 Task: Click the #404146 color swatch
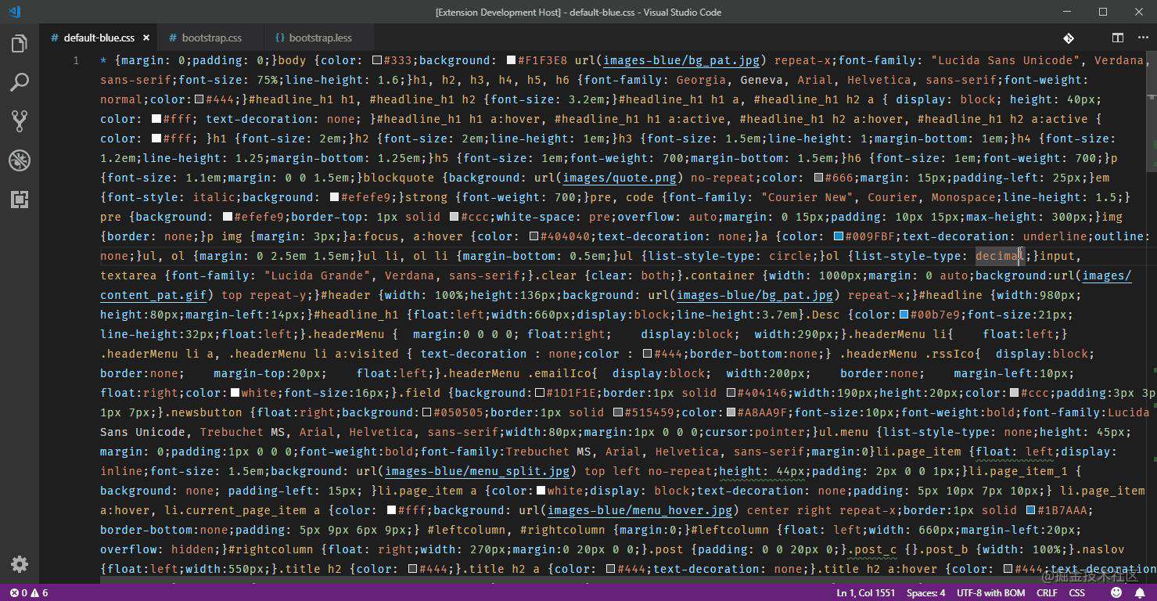pos(731,393)
